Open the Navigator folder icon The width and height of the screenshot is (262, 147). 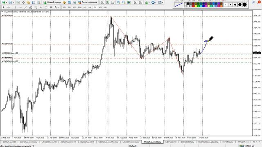coord(28,2)
